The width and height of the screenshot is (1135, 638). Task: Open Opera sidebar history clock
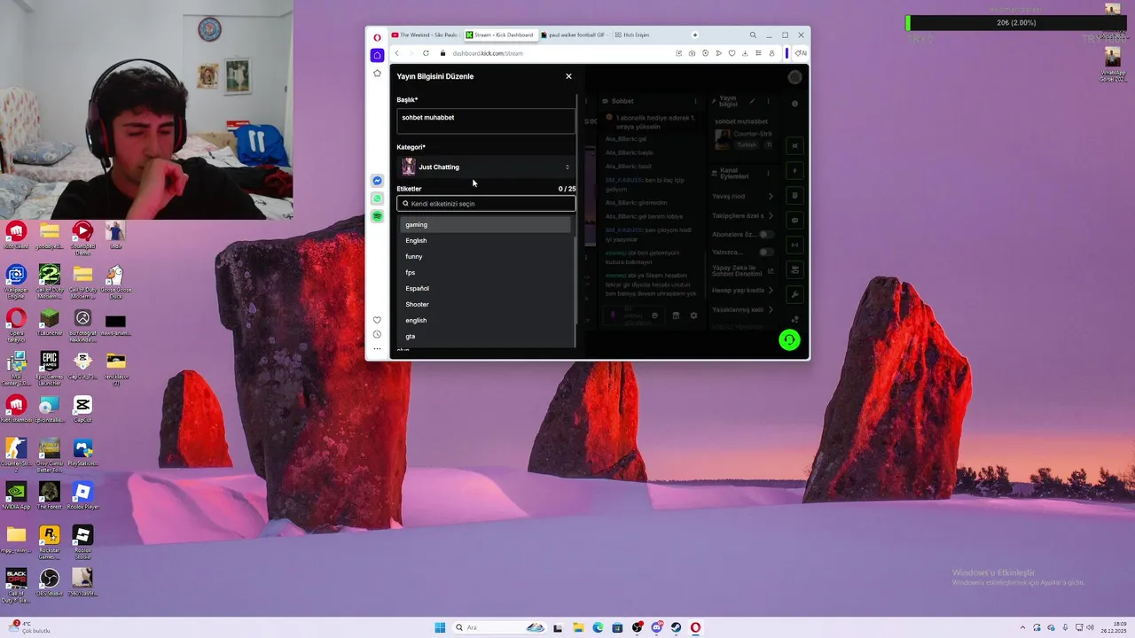[377, 334]
